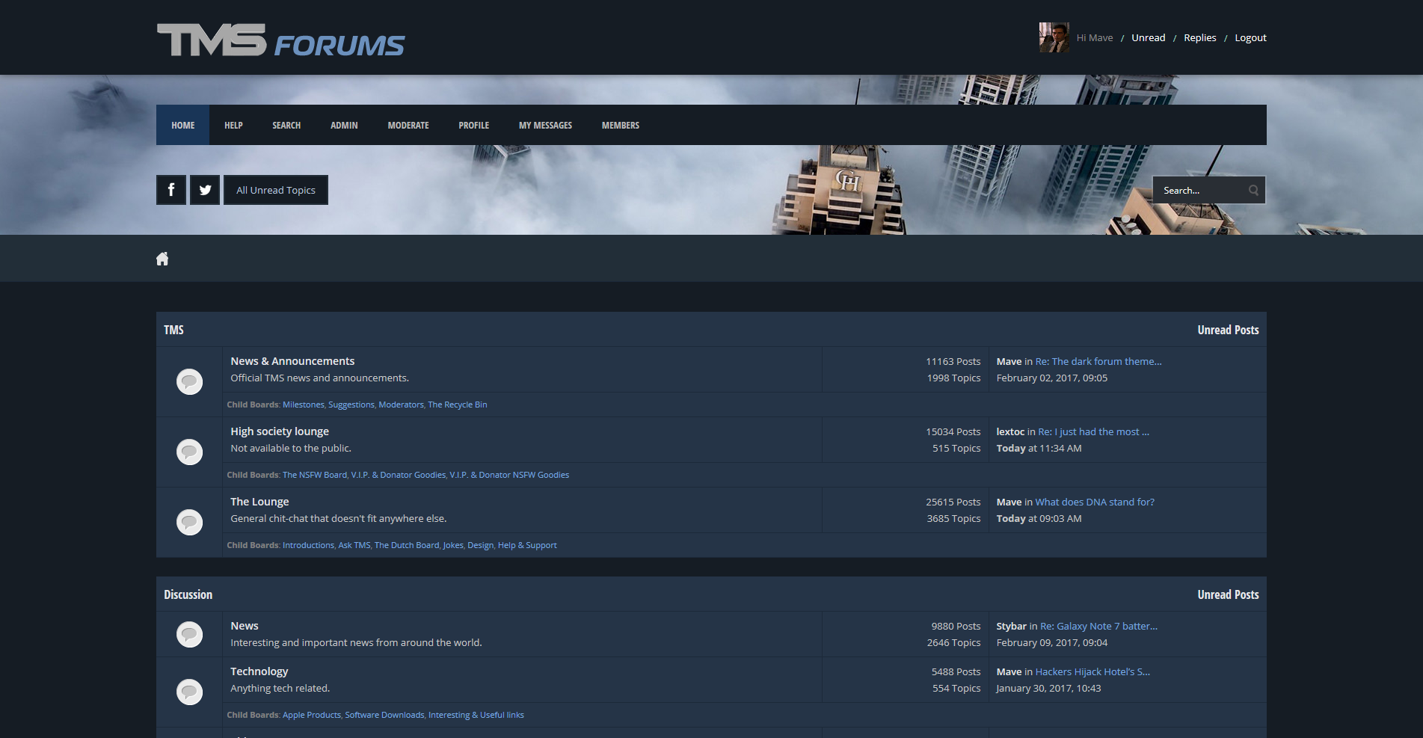This screenshot has height=738, width=1423.
Task: Open Interesting & Useful links child board
Action: click(476, 715)
